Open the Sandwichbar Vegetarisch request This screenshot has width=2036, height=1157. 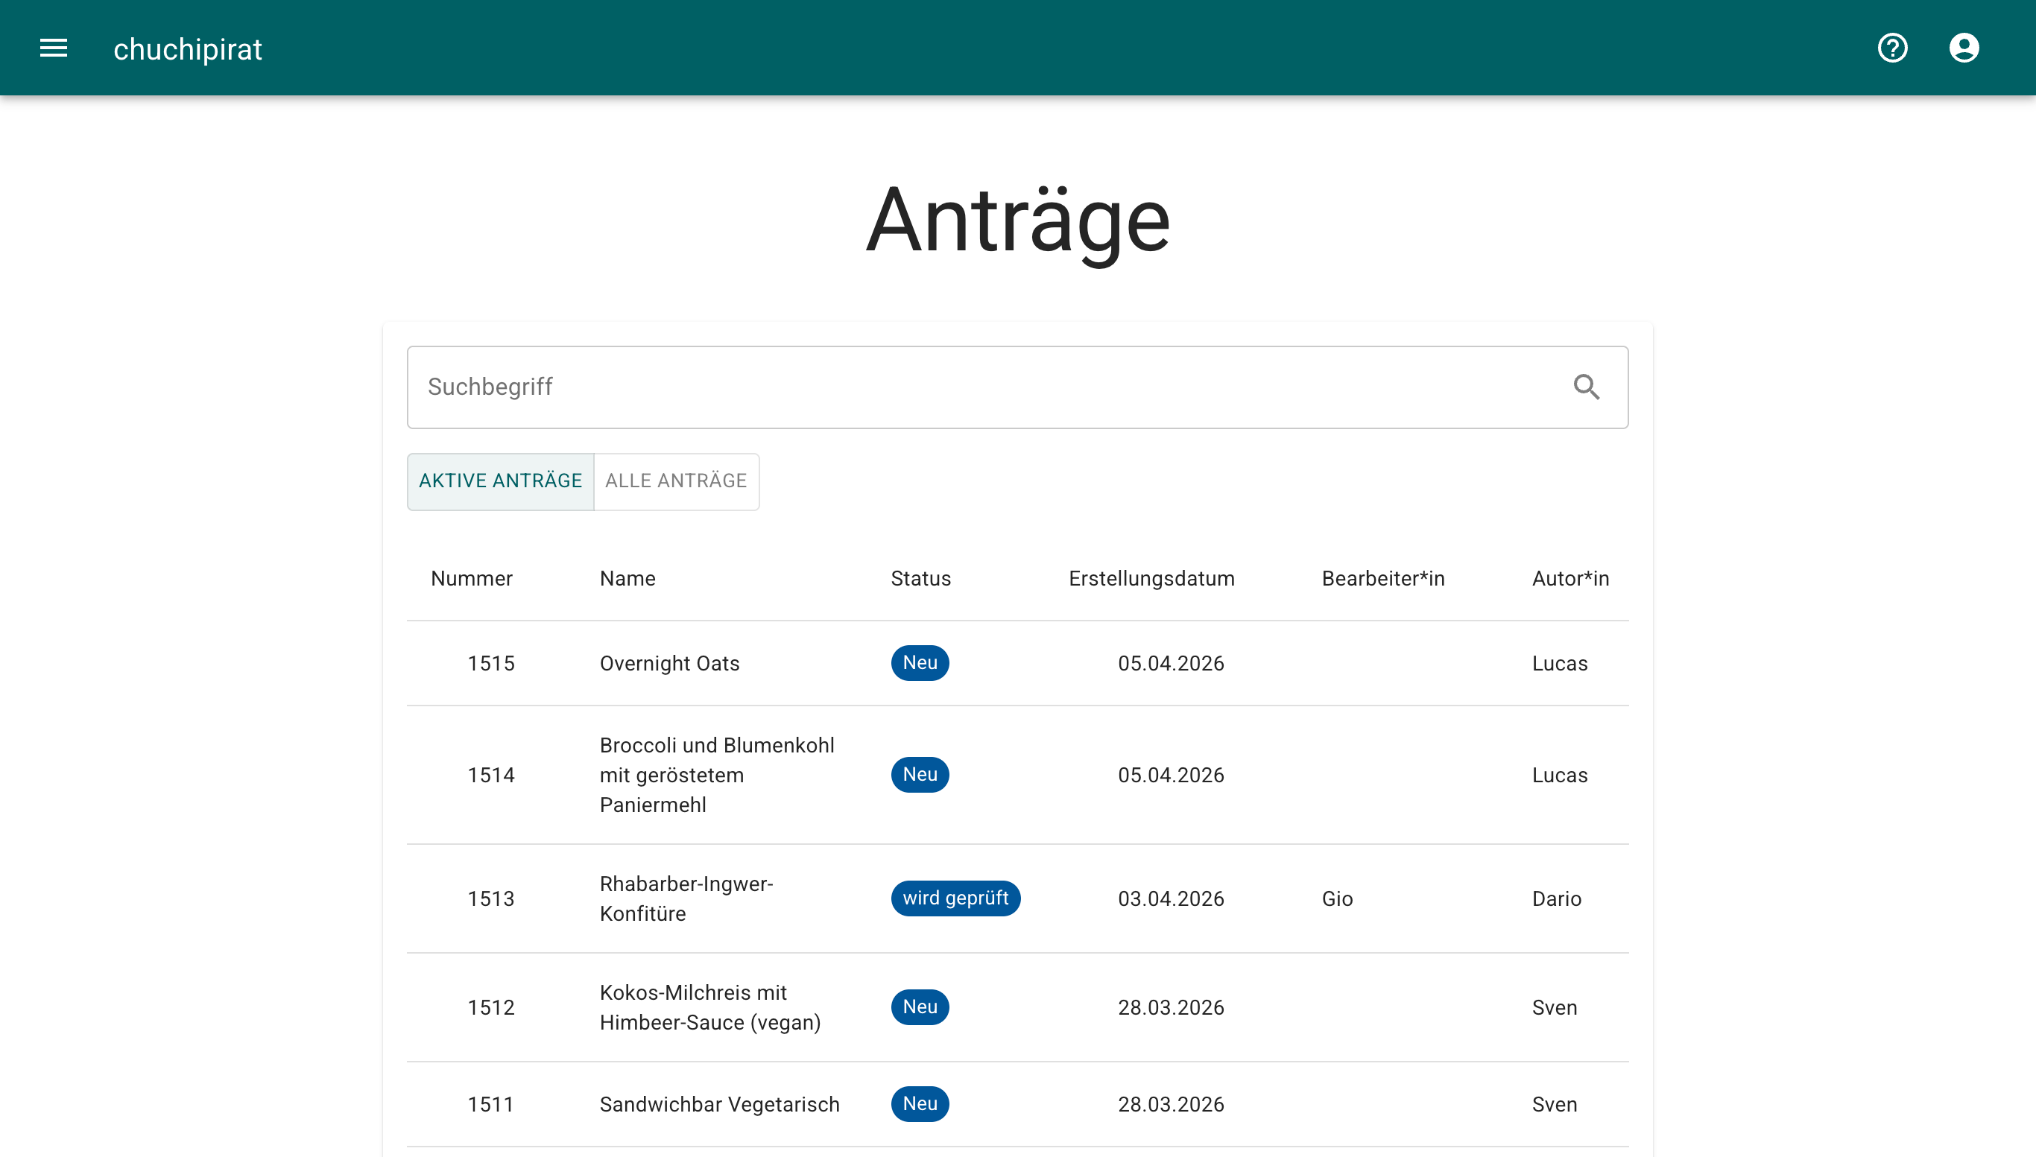tap(719, 1105)
